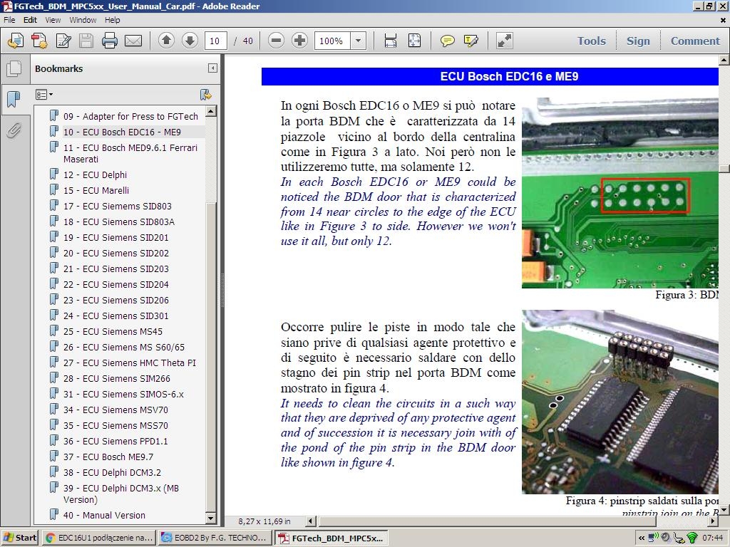This screenshot has height=547, width=730.
Task: Go to bookmark 17 - ECU Siemems SID803
Action: coord(118,206)
